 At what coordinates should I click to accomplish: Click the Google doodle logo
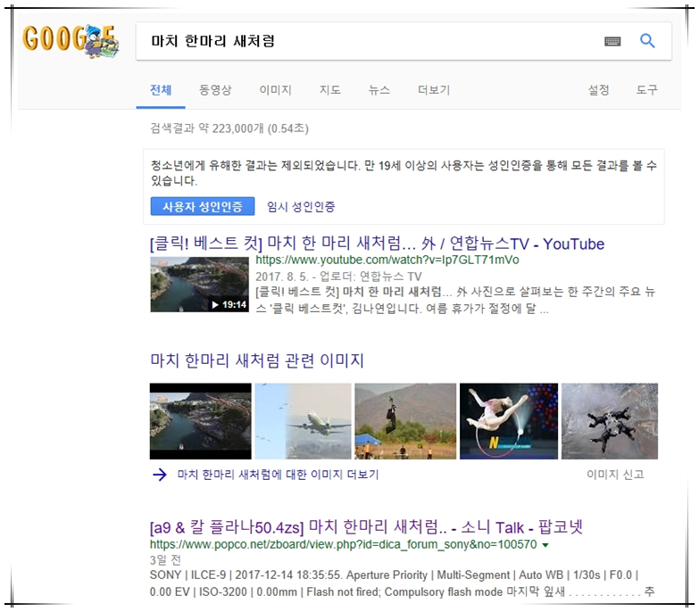click(70, 41)
